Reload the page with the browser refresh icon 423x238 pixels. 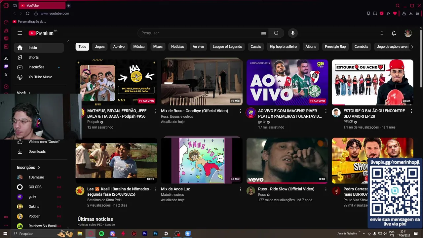click(28, 14)
